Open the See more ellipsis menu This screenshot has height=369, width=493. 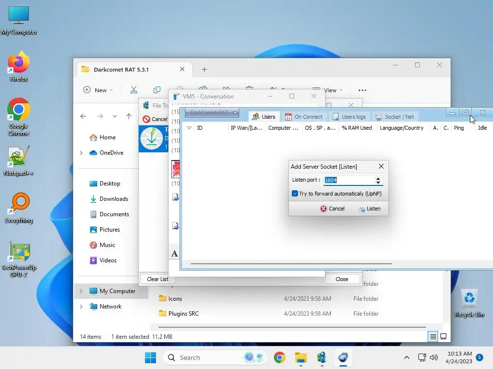click(x=362, y=90)
